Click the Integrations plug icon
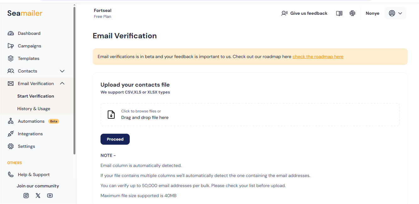Image resolution: width=419 pixels, height=204 pixels. tap(11, 134)
